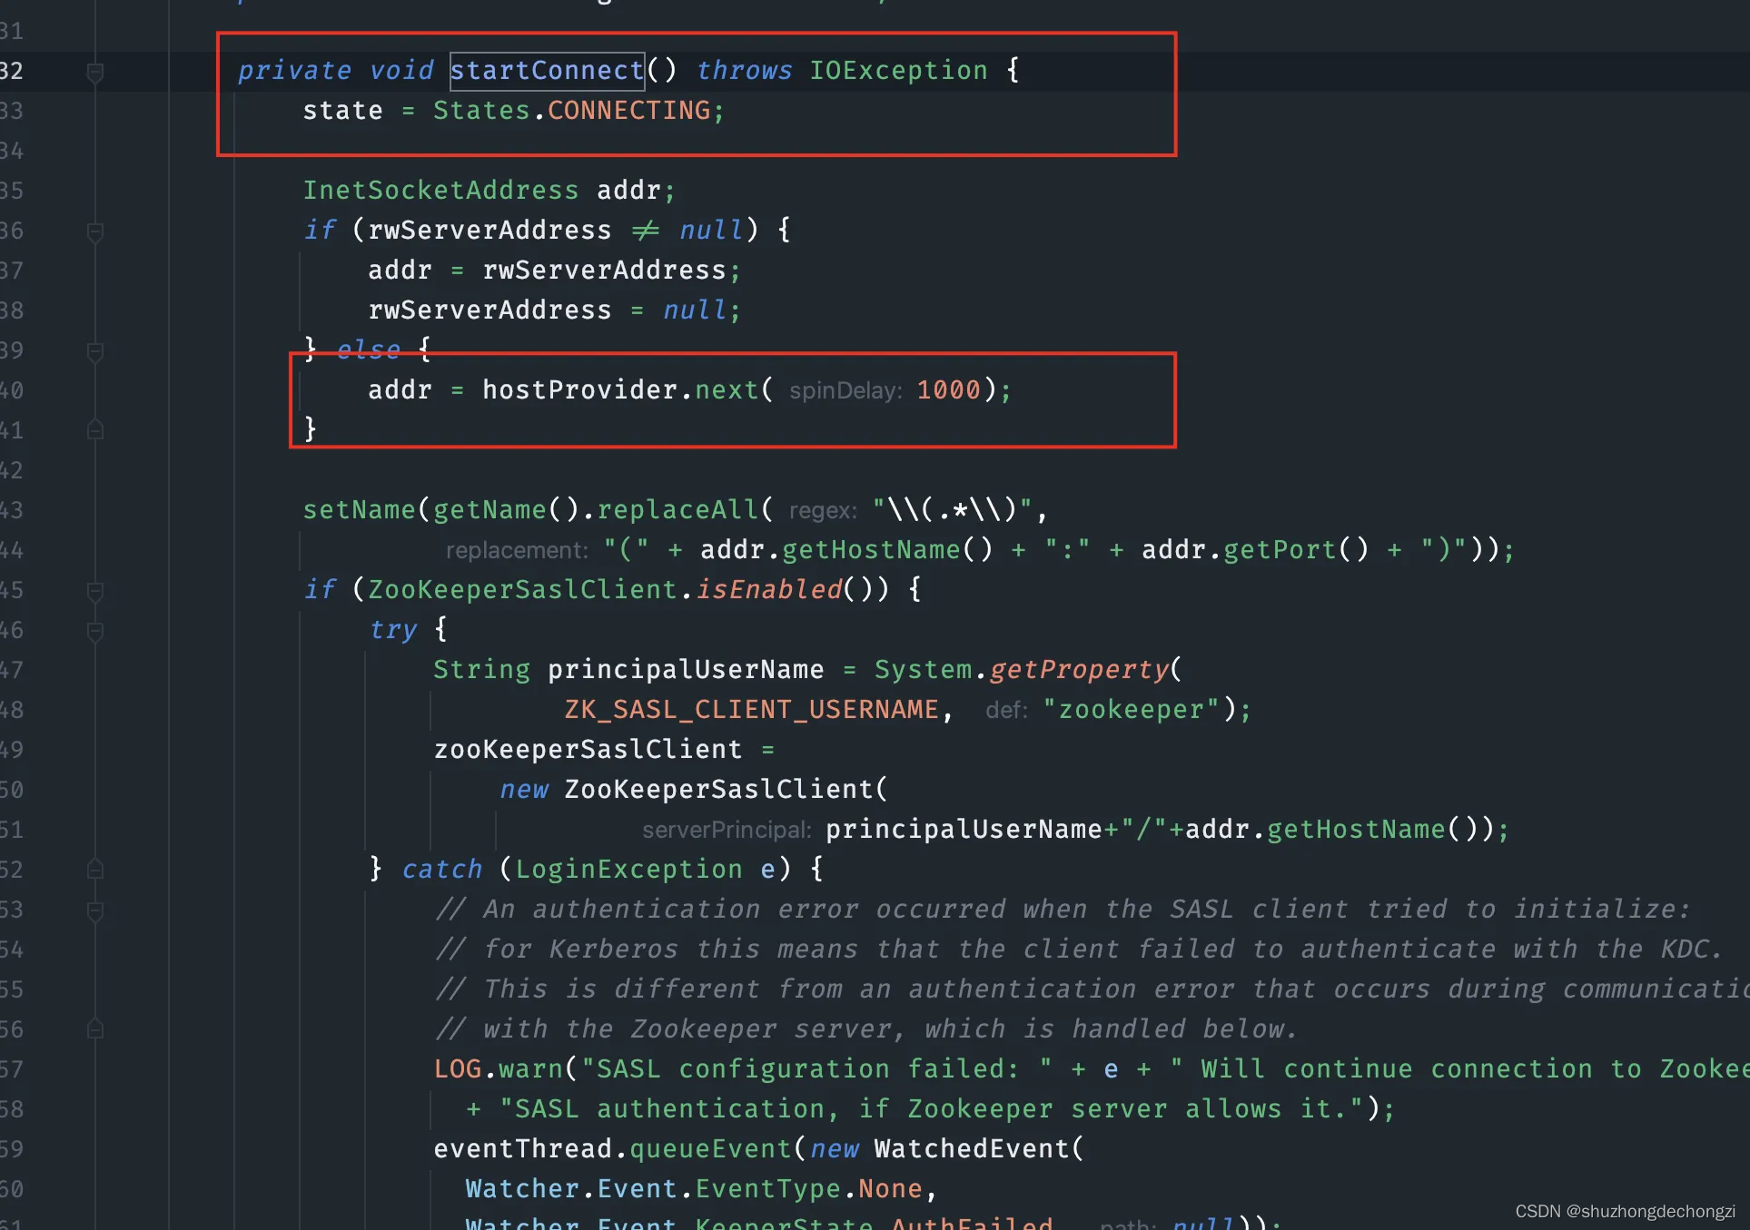Click the startConnect method name
1750x1230 pixels.
tap(547, 71)
